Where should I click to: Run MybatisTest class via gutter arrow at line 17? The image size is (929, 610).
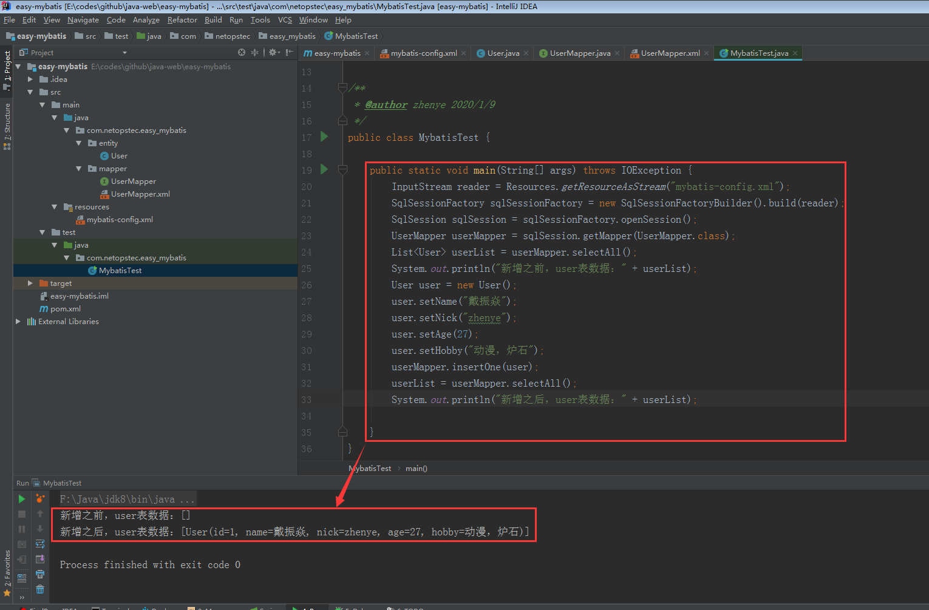(324, 137)
